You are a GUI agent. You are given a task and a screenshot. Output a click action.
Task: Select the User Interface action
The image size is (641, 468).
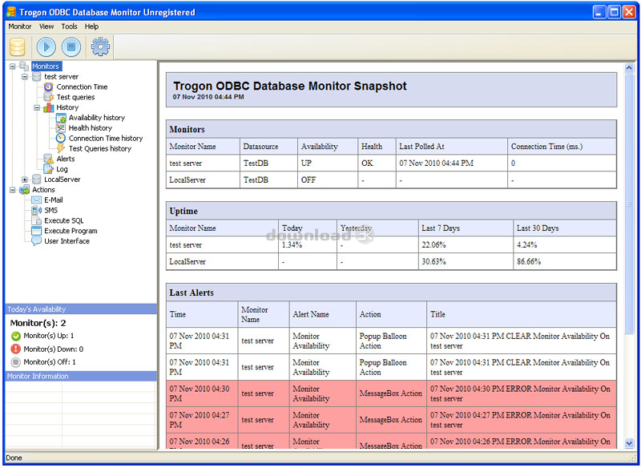(67, 240)
